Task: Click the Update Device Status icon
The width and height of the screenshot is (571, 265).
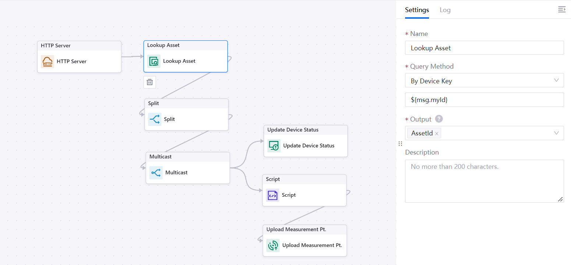Action: [x=274, y=146]
